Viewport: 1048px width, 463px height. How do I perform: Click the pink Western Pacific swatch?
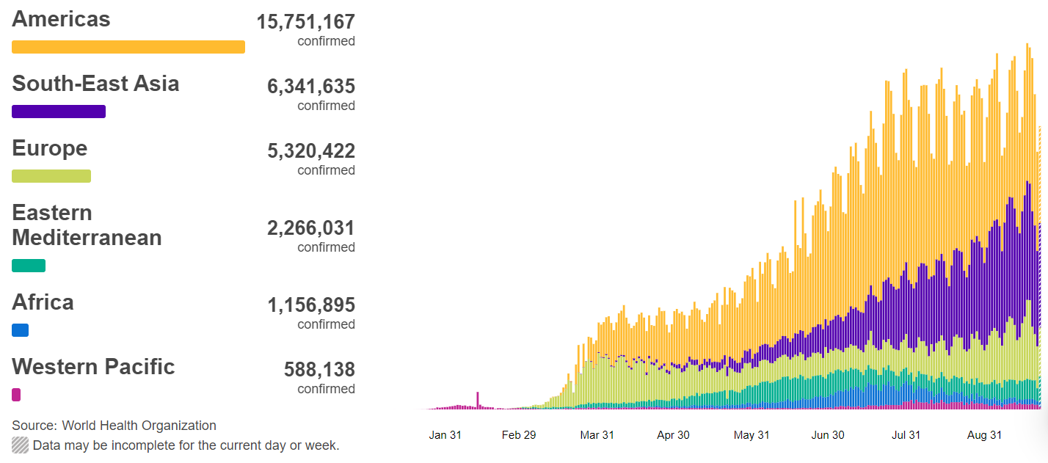(16, 395)
